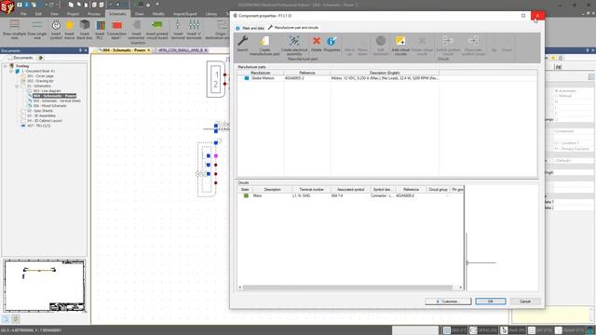Click Create manufacturer part icon
The image size is (596, 335).
[x=264, y=41]
